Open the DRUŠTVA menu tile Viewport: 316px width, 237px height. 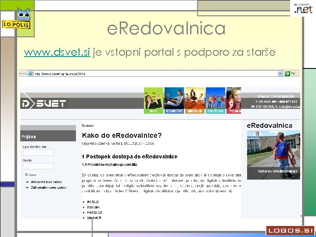[215, 101]
